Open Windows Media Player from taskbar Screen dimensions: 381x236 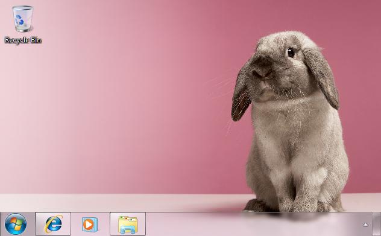[90, 224]
